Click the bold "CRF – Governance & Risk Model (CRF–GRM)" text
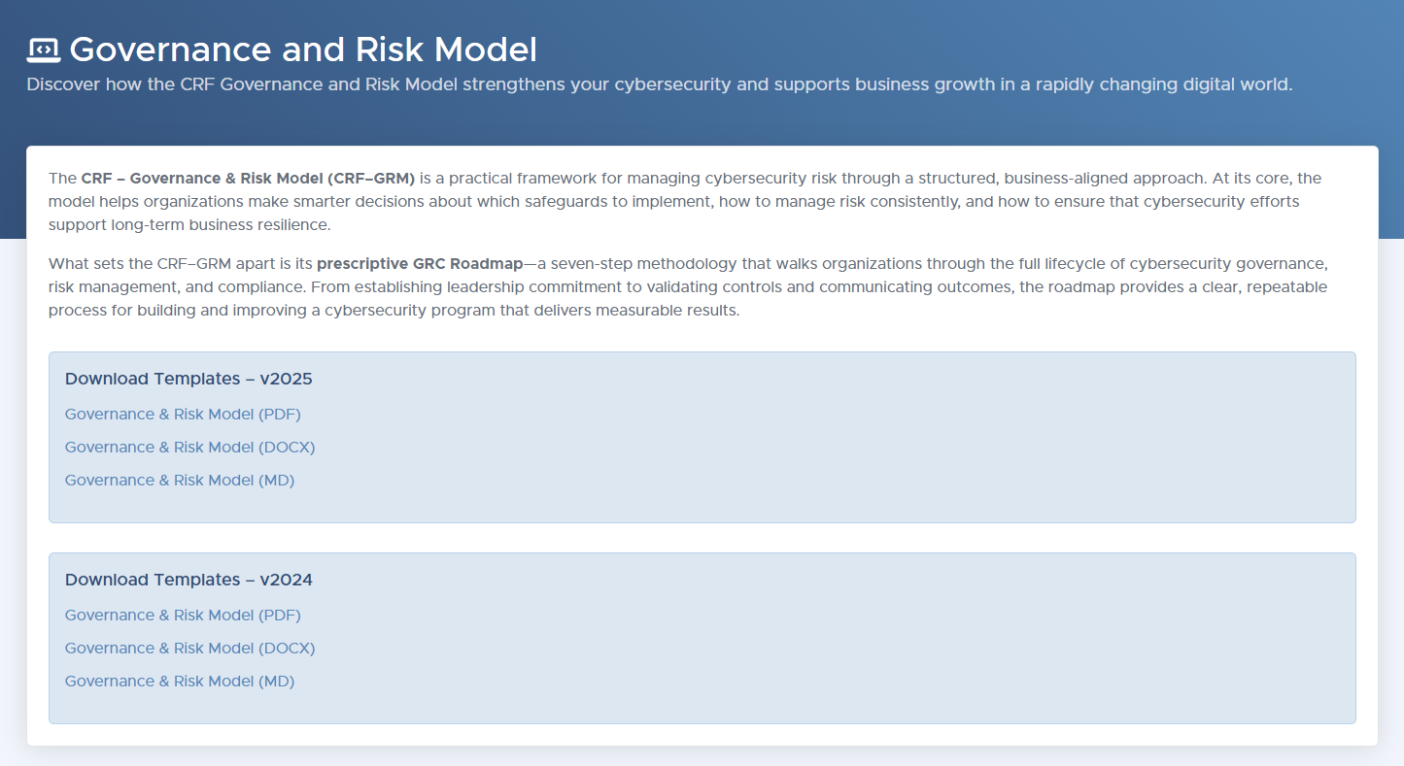This screenshot has height=766, width=1404. (248, 179)
